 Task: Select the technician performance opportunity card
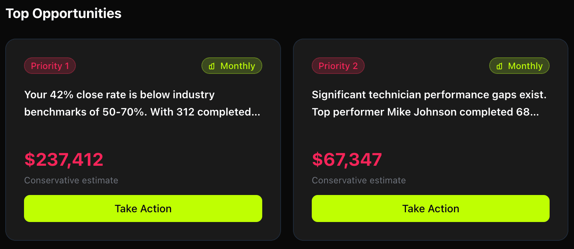[431, 139]
